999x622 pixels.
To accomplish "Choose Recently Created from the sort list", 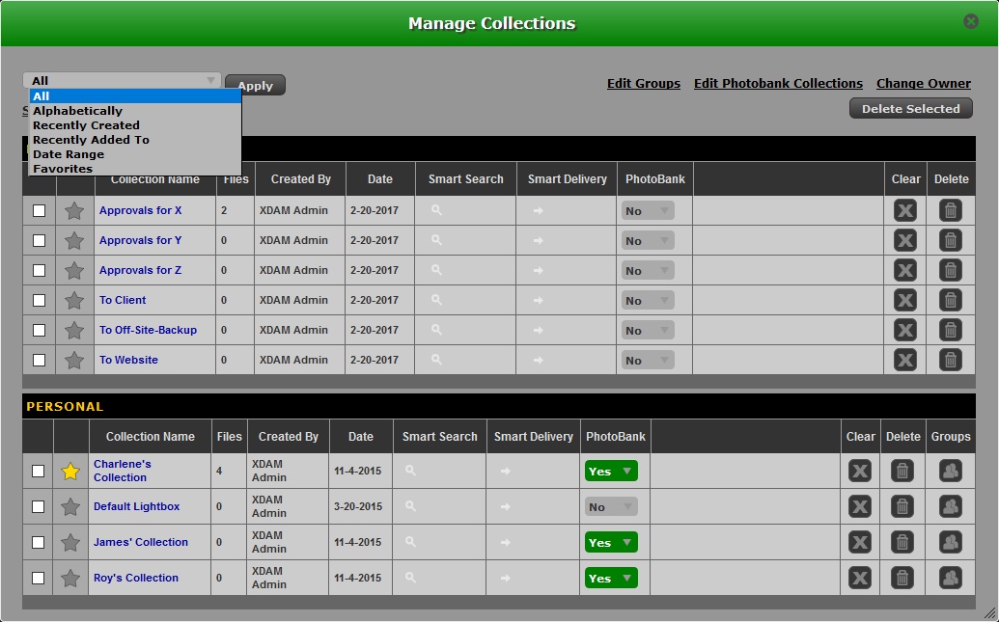I will click(86, 125).
